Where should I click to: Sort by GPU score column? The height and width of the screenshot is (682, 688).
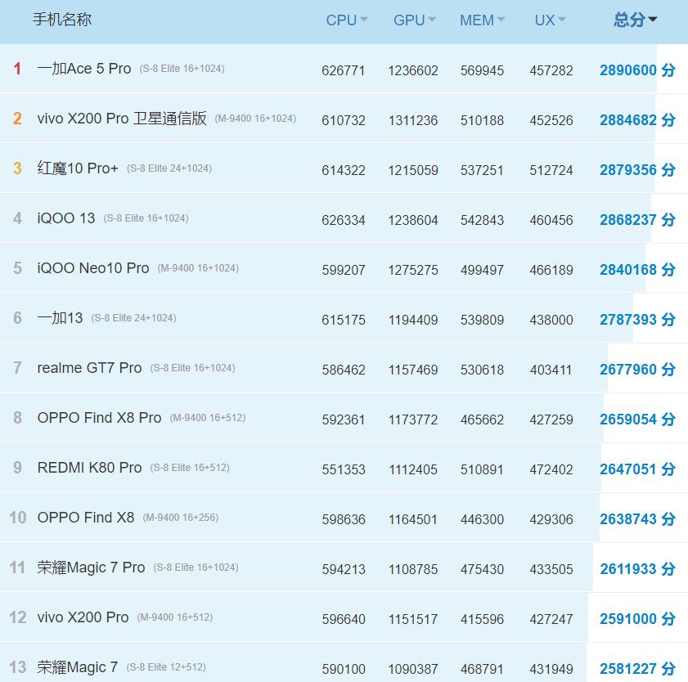pos(414,20)
